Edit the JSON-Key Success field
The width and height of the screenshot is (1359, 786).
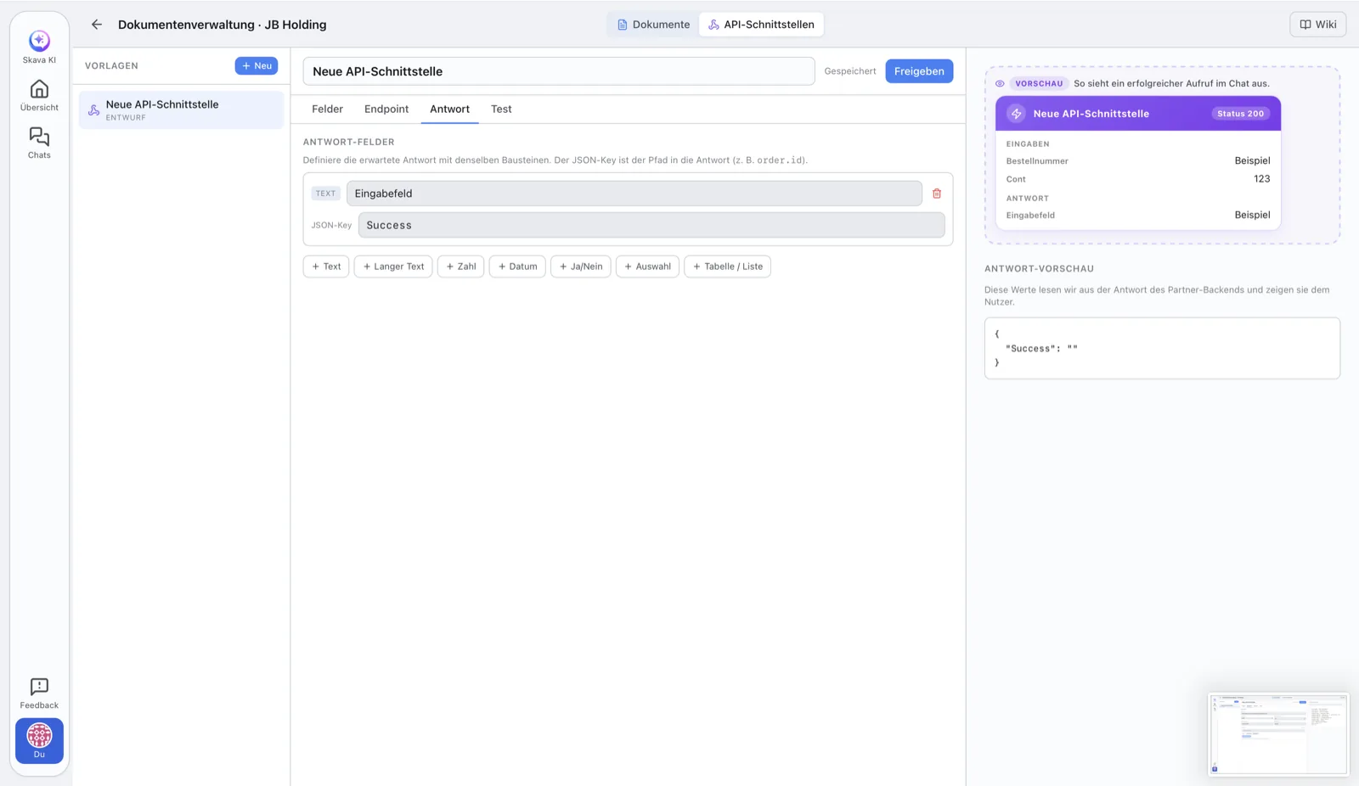coord(651,225)
